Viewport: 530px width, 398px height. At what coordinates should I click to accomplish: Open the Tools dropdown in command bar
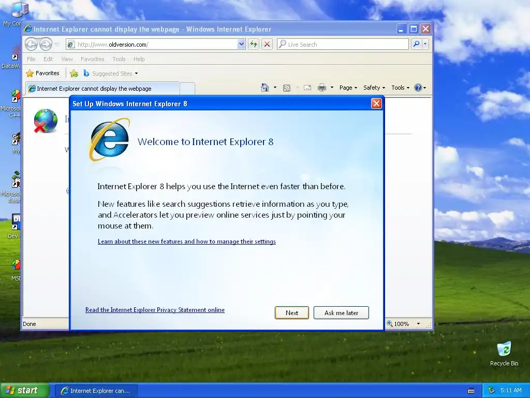[400, 88]
